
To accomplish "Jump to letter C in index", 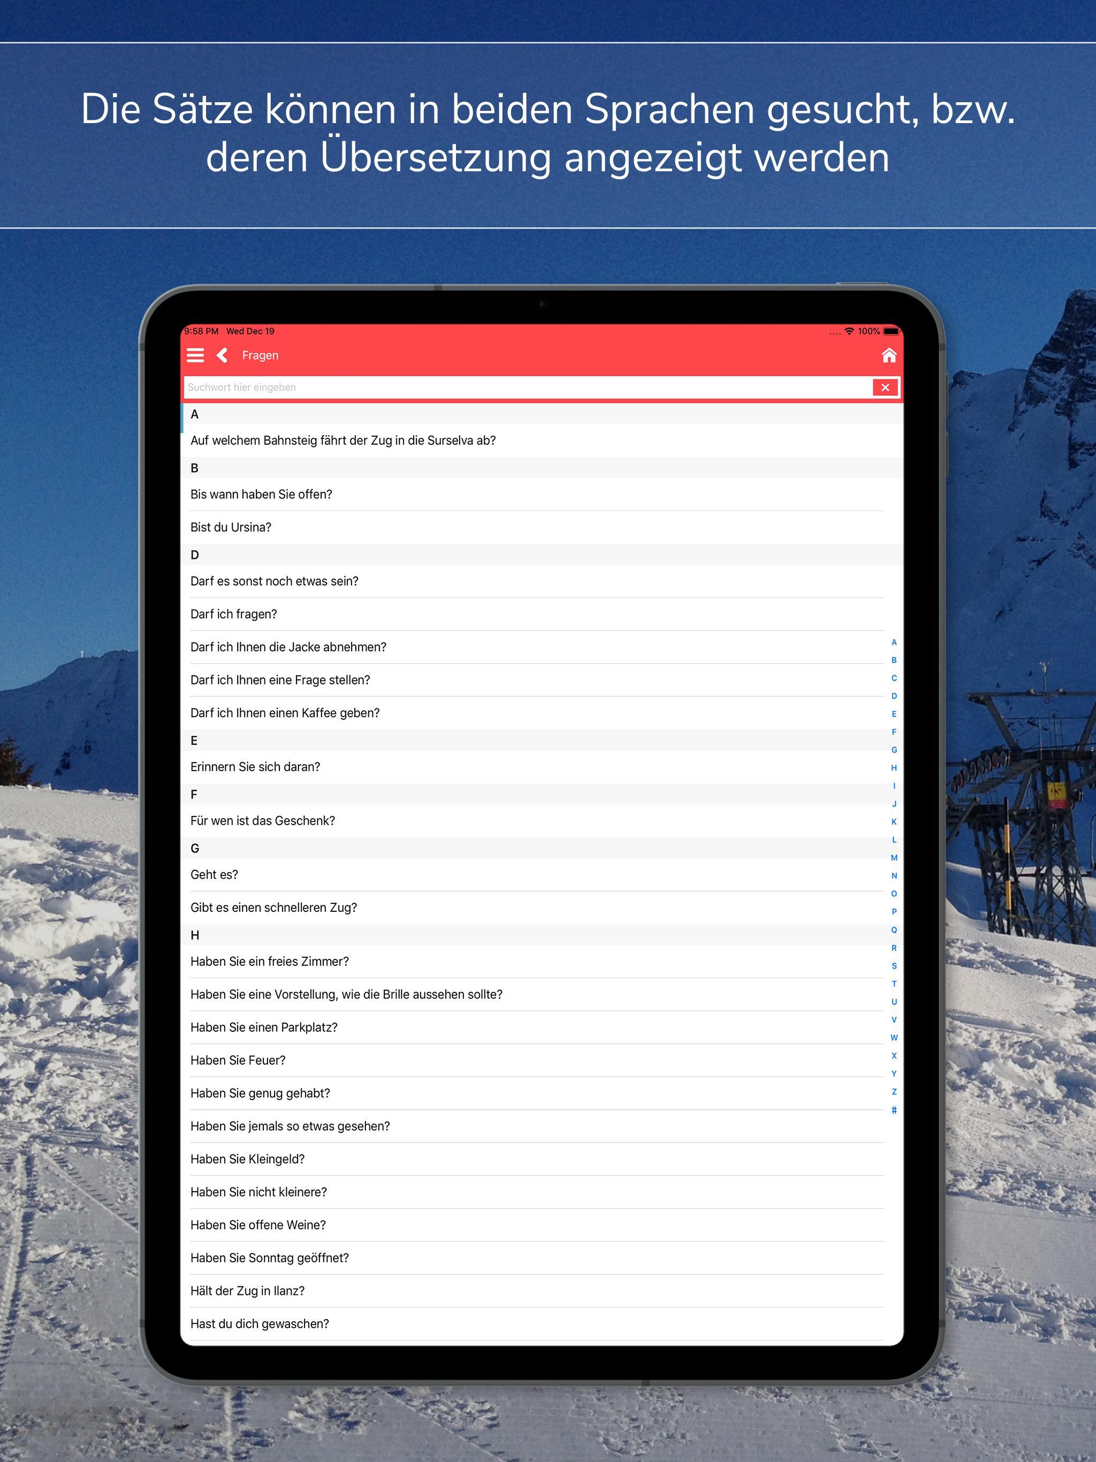I will click(x=894, y=678).
